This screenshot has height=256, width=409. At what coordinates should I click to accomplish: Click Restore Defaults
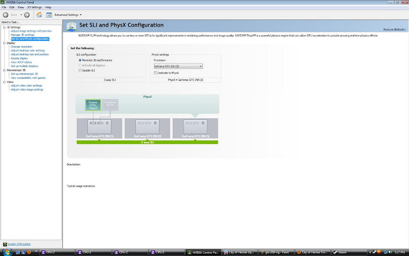point(394,30)
